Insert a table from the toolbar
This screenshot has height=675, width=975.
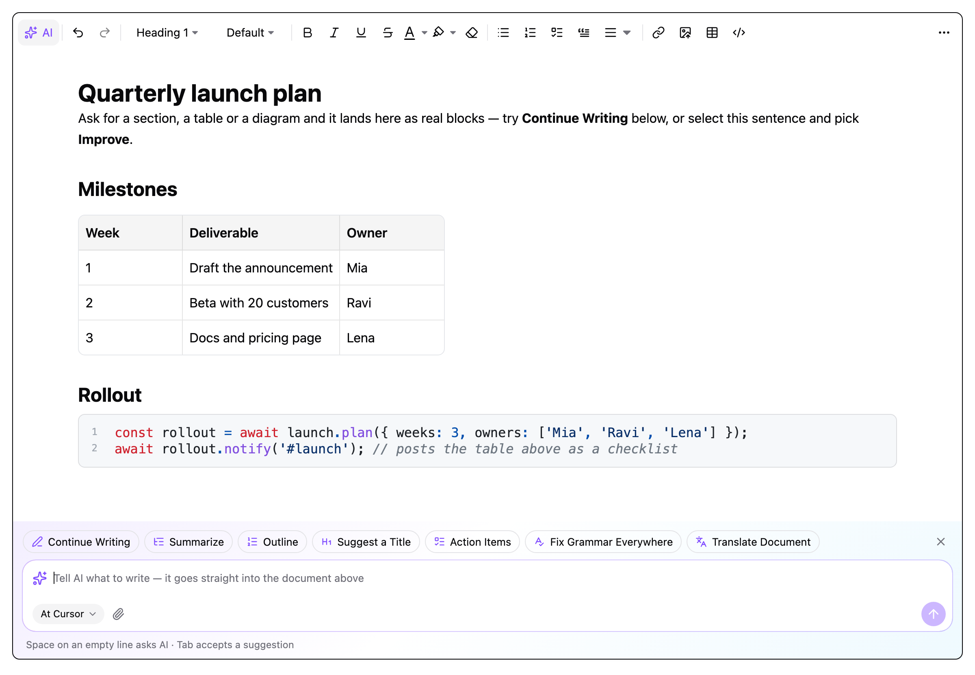pos(712,33)
